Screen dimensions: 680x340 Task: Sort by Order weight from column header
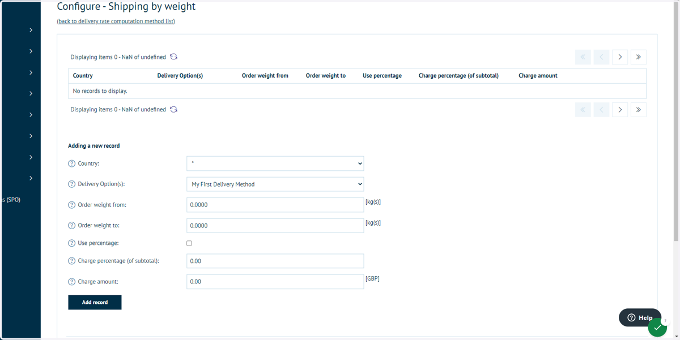pyautogui.click(x=265, y=76)
